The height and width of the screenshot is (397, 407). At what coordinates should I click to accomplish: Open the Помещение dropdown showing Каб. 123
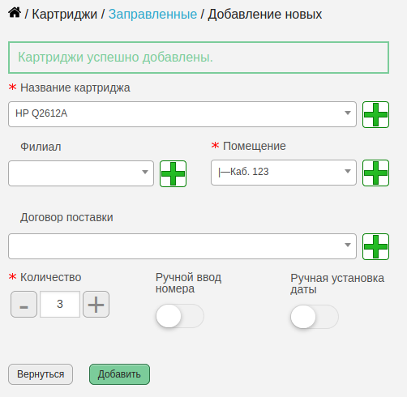click(284, 173)
